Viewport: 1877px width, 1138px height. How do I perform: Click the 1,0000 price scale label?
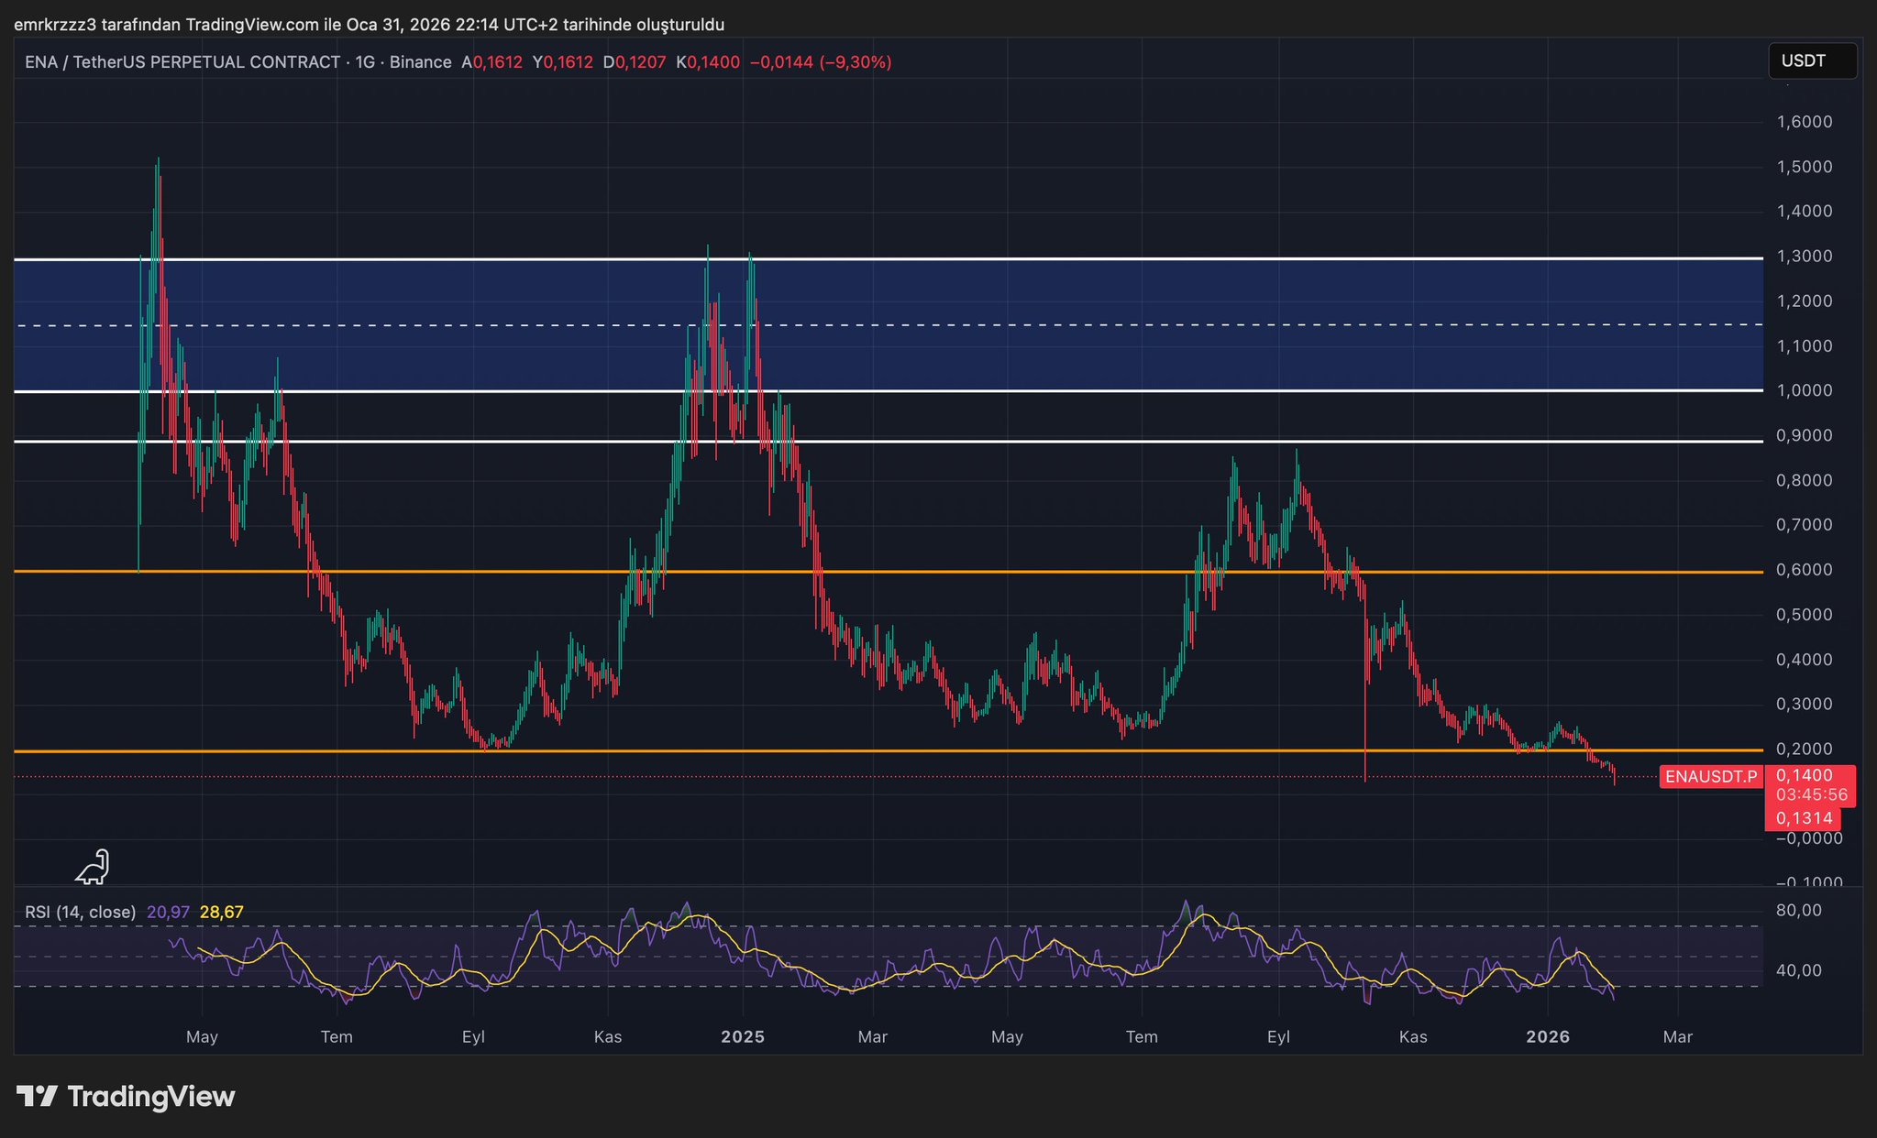click(1804, 391)
